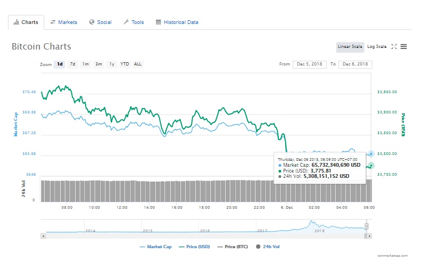Open the Charts tab
The image size is (423, 270).
click(x=26, y=22)
